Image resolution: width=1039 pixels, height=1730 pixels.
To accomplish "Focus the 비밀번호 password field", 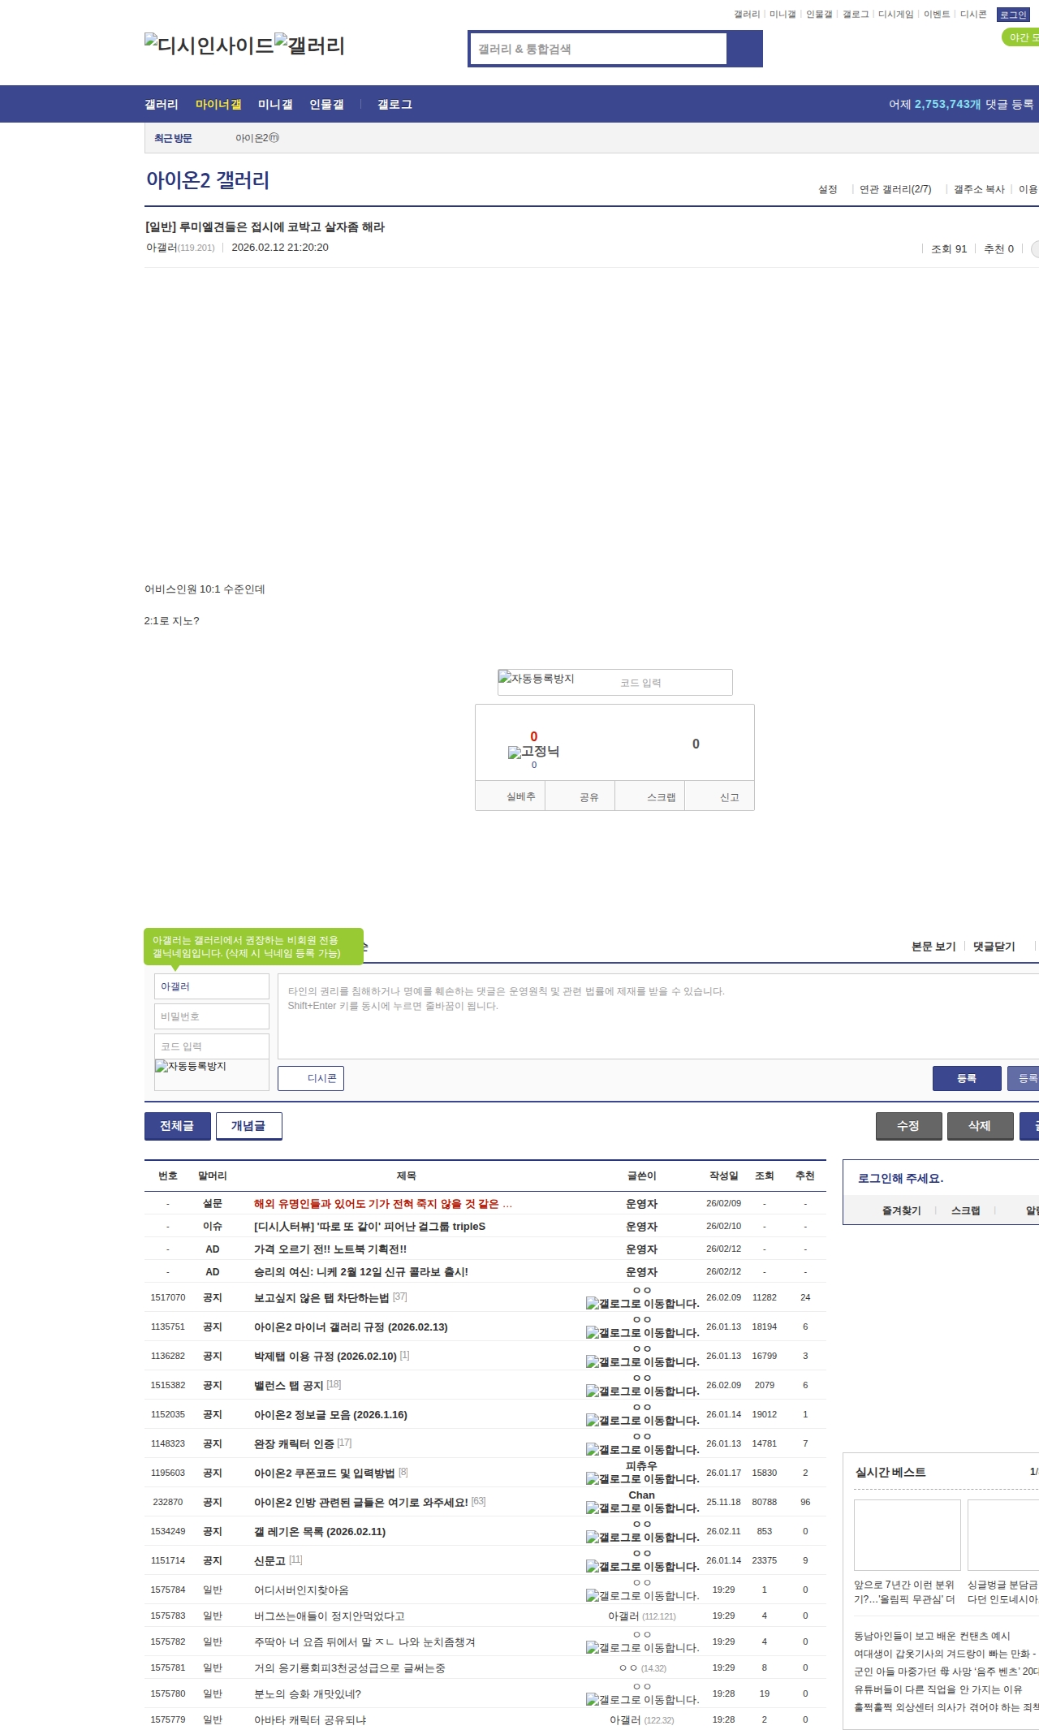I will [x=212, y=1016].
